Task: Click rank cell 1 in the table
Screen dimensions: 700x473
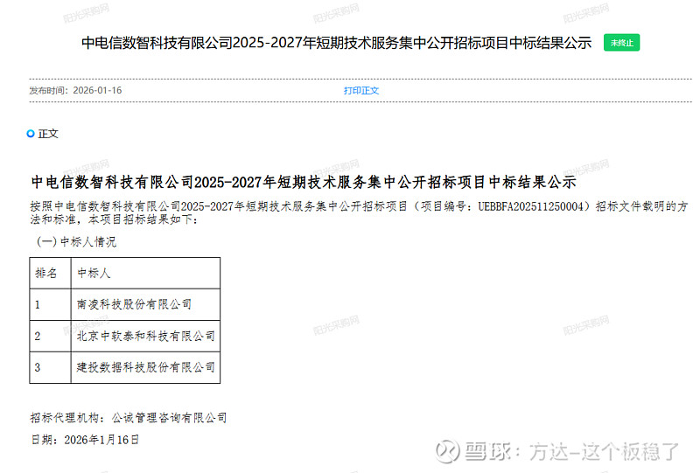Action: 50,305
